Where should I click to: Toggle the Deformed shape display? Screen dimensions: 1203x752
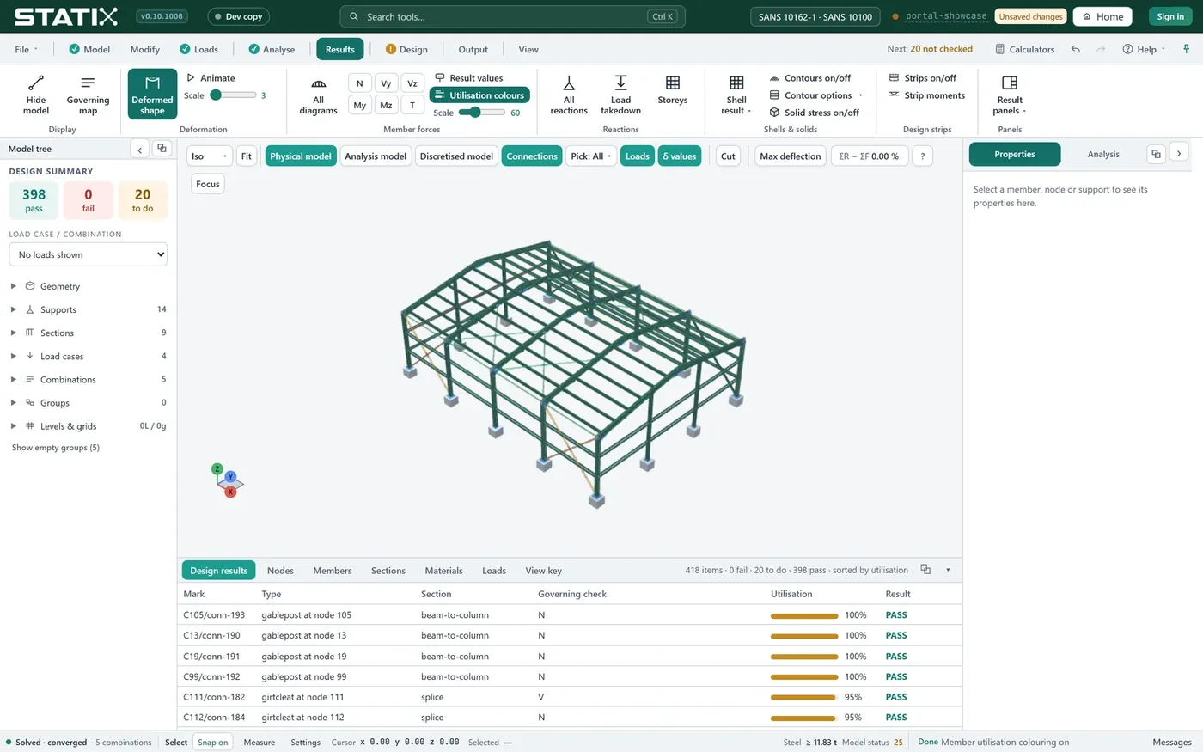[152, 94]
